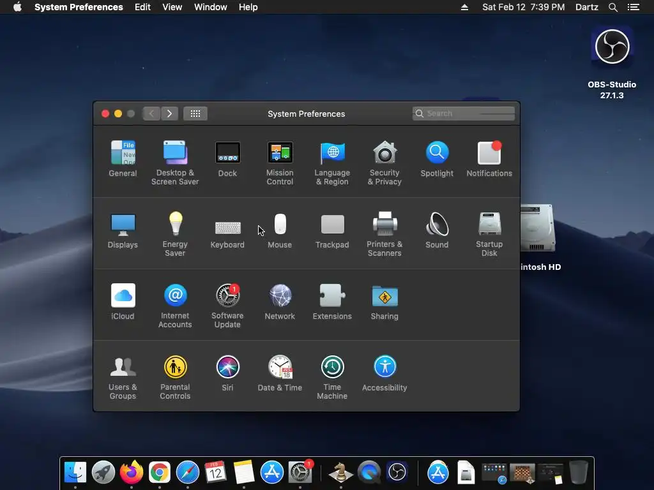Open iCloud preferences
The width and height of the screenshot is (654, 490).
point(123,302)
